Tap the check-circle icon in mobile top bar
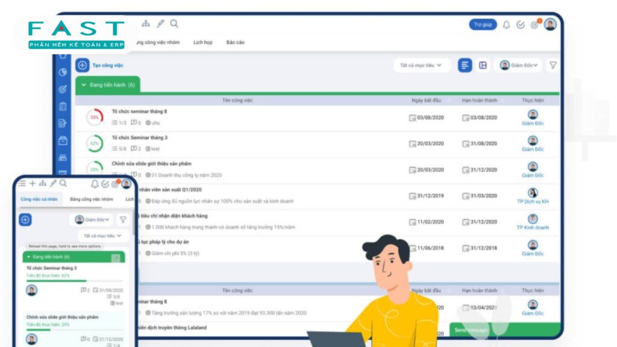The width and height of the screenshot is (617, 347). point(105,184)
